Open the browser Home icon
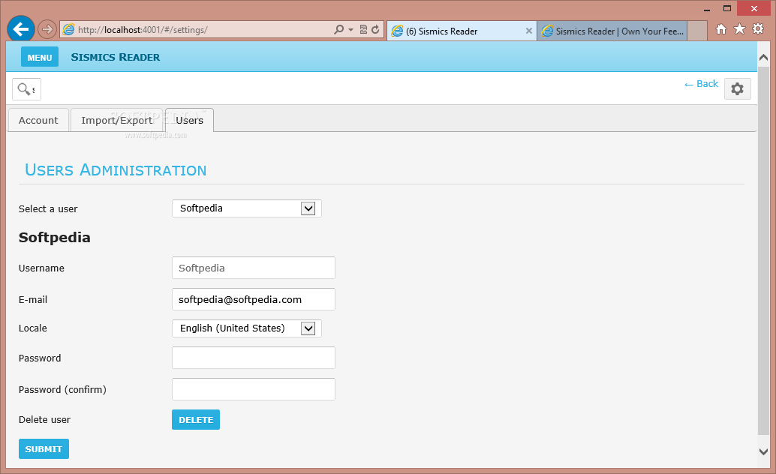 (x=721, y=29)
